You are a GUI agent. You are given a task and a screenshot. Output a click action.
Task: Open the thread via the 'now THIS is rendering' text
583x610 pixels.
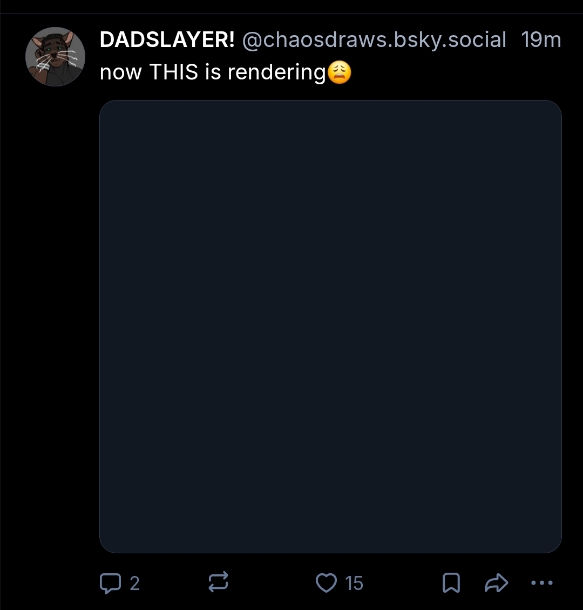point(213,72)
